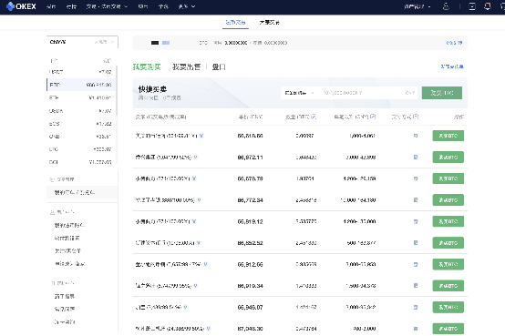Expand the last top navigation dropdown

187,6
